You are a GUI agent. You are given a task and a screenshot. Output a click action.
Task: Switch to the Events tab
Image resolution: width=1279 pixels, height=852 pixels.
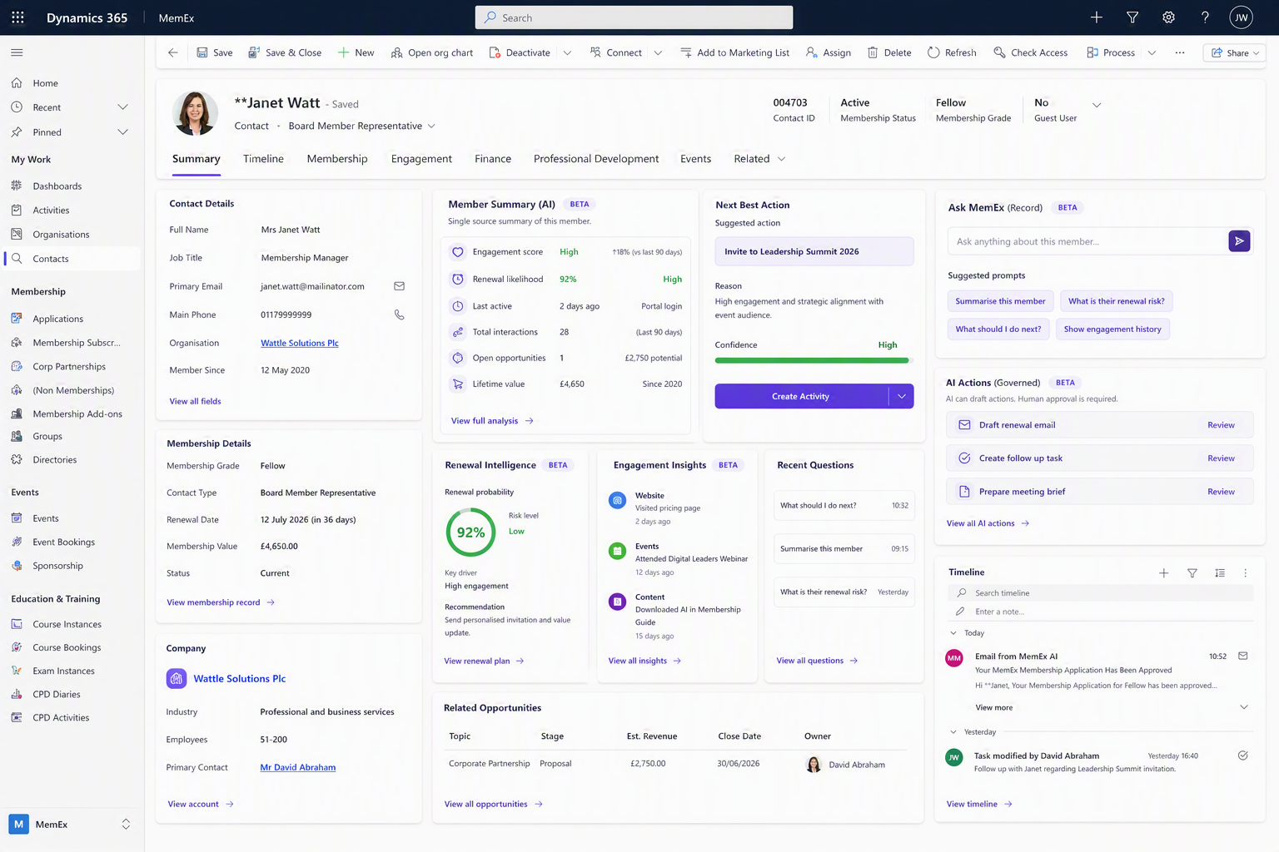[x=695, y=159]
